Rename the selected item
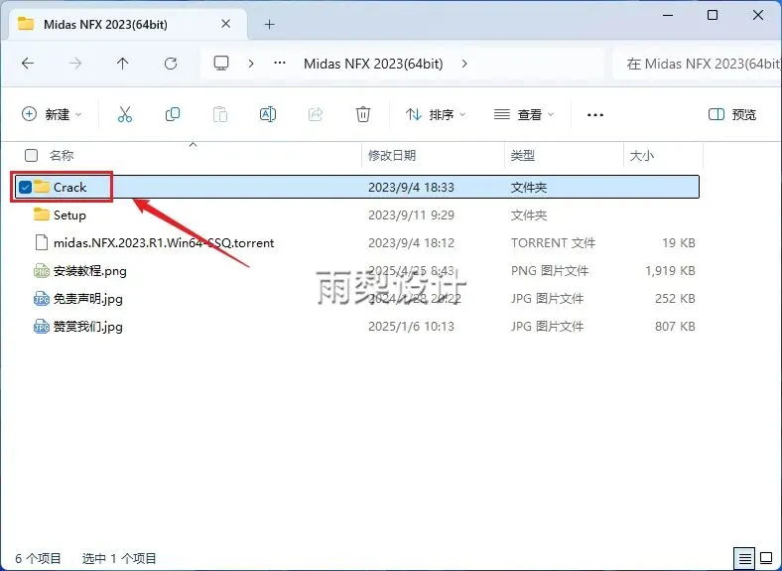The height and width of the screenshot is (571, 782). (268, 114)
